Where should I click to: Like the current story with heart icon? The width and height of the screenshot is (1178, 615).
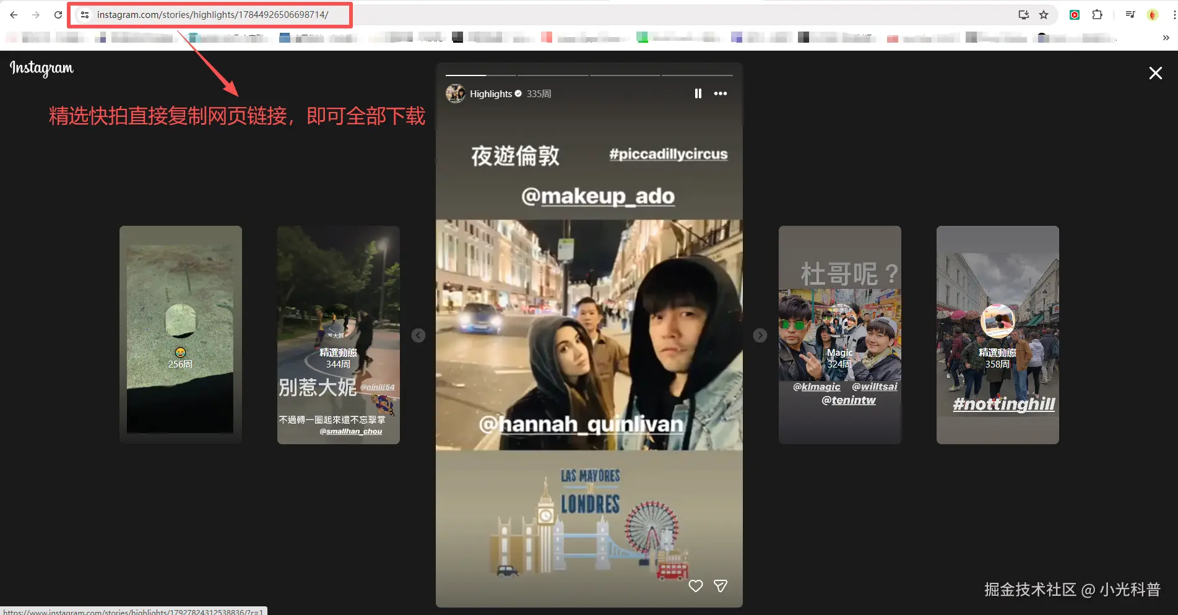695,585
